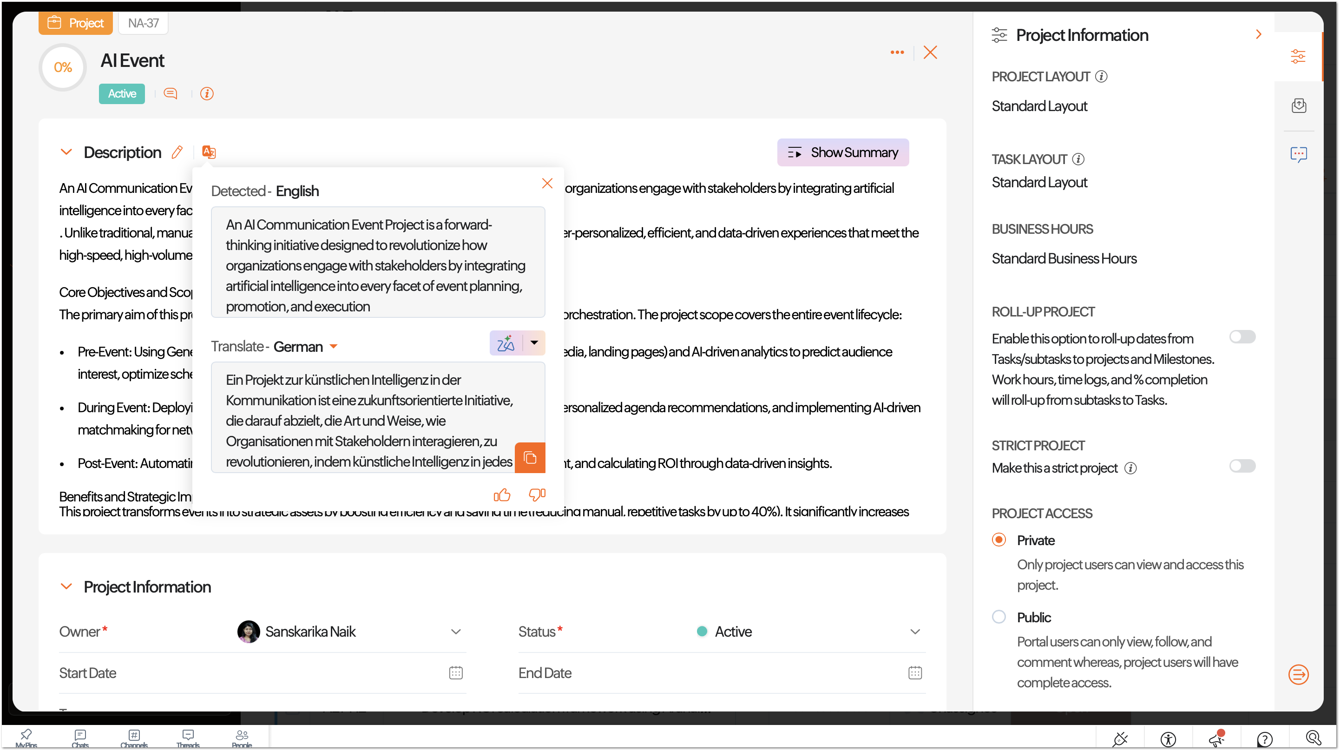Give thumbs up to the translation

(501, 494)
